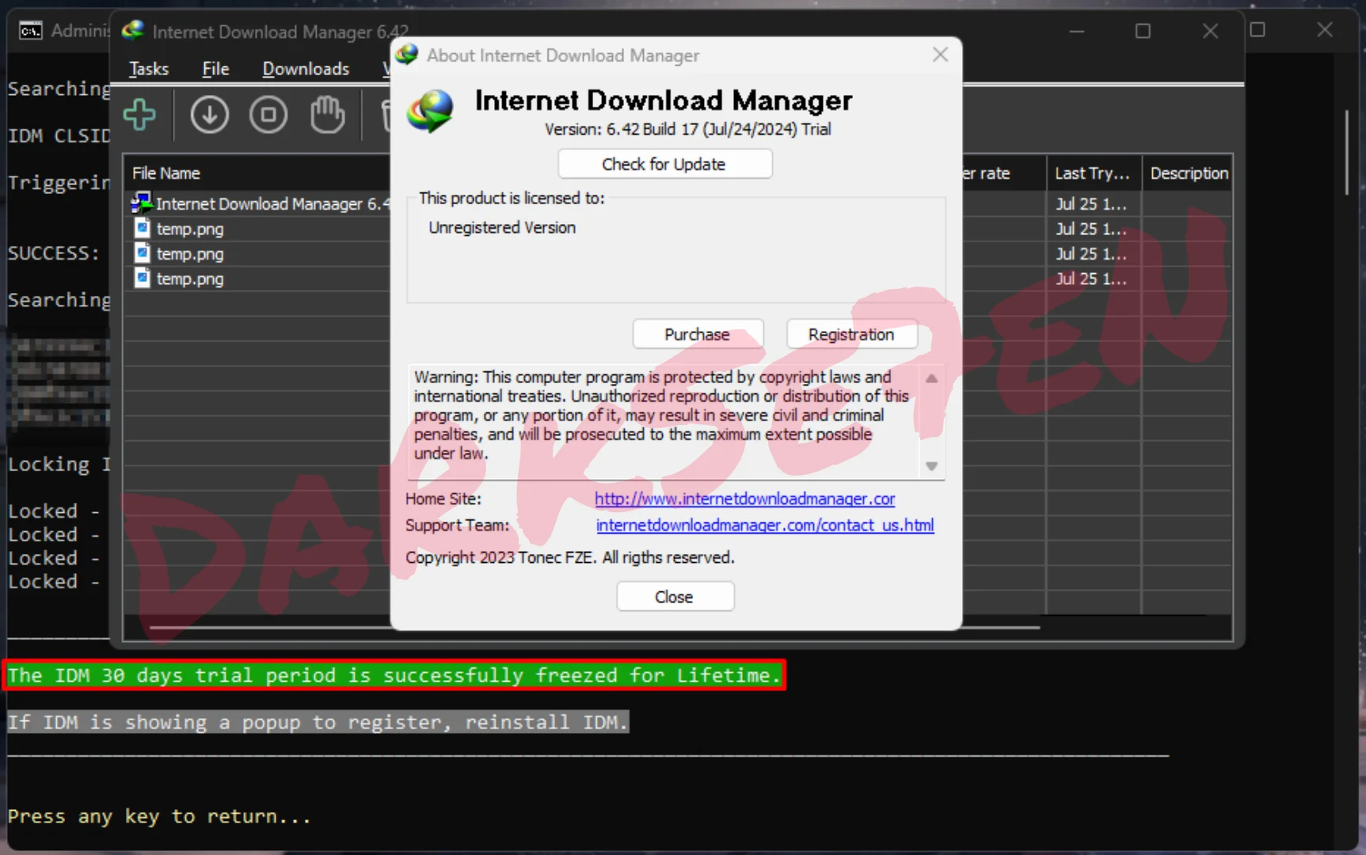Viewport: 1366px width, 855px height.
Task: Click the Purchase button
Action: coord(698,334)
